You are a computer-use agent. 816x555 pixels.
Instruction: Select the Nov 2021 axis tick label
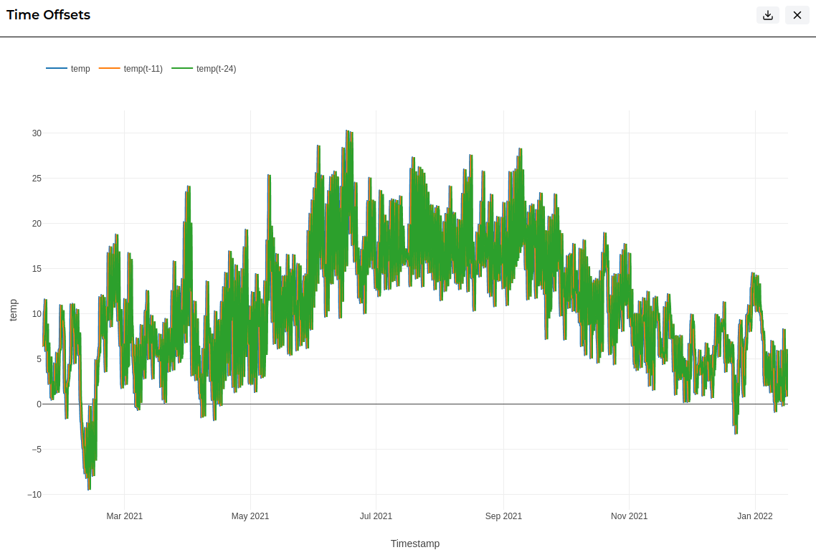pos(629,516)
